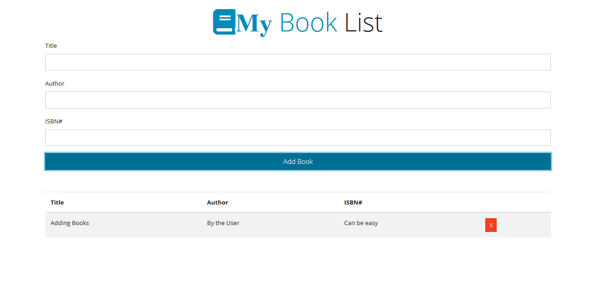
Task: Focus the Author input box
Action: click(298, 100)
